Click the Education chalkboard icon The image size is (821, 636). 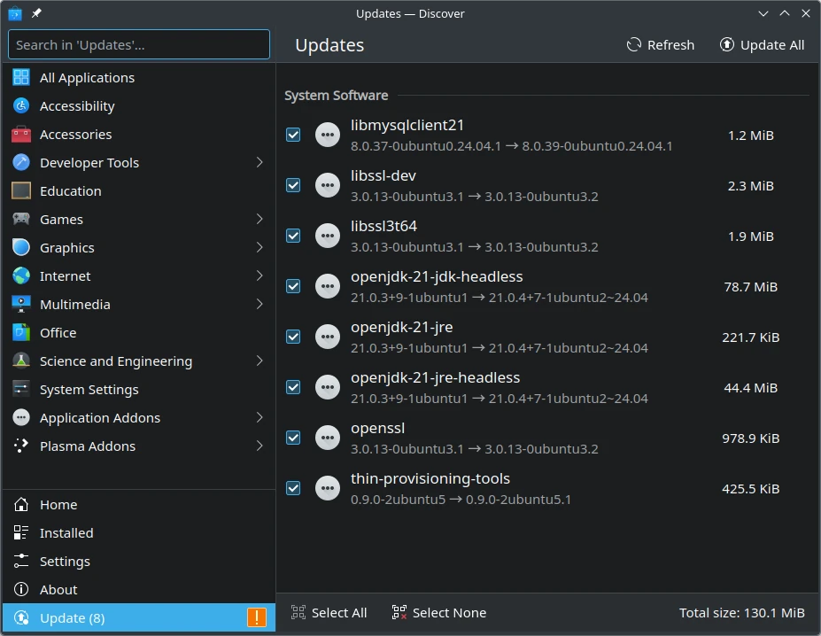pyautogui.click(x=21, y=190)
